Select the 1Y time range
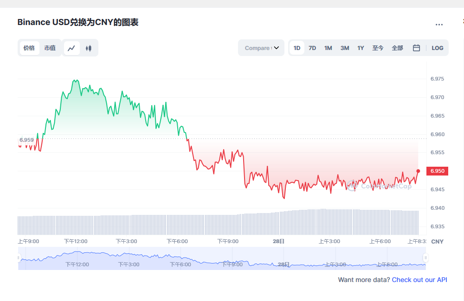 (x=361, y=48)
